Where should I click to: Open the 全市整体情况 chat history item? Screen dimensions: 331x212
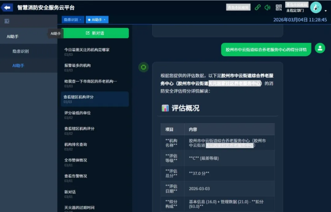(x=76, y=160)
